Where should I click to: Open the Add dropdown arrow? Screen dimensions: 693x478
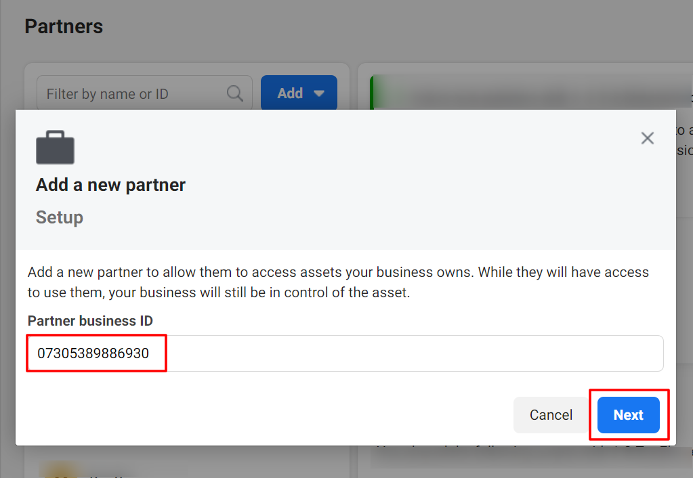coord(319,93)
